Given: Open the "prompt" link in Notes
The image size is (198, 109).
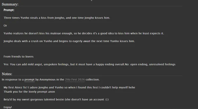Looking at the screenshot, I should click(x=29, y=80).
